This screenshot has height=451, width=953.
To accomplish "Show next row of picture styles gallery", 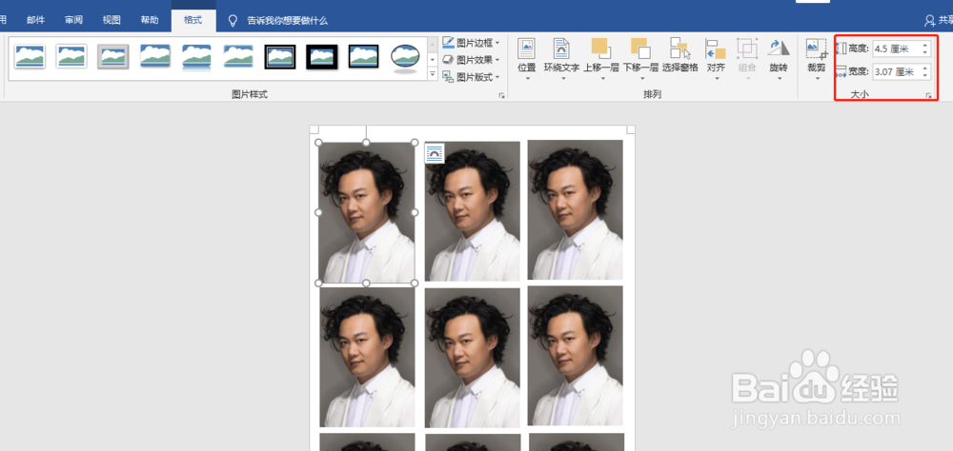I will [433, 60].
